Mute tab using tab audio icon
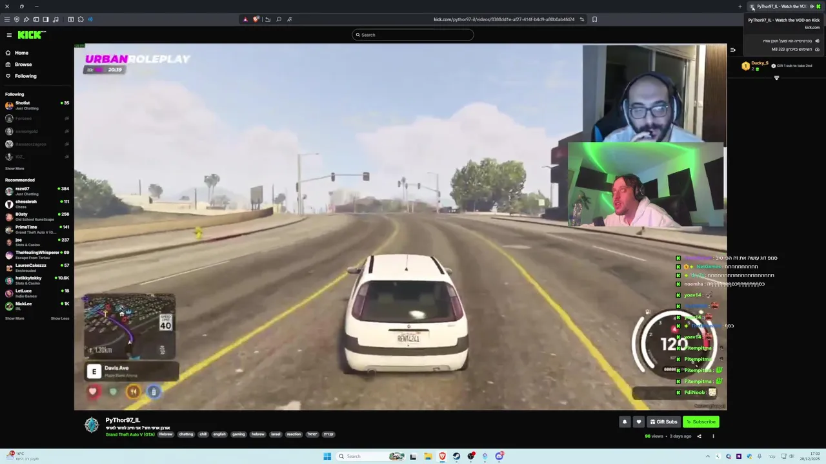 pos(812,6)
